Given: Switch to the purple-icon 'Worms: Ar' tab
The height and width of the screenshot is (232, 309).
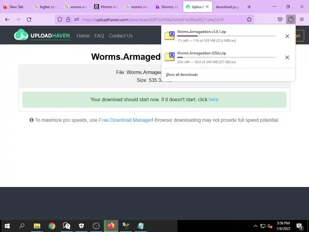Looking at the screenshot, I should pyautogui.click(x=167, y=7).
